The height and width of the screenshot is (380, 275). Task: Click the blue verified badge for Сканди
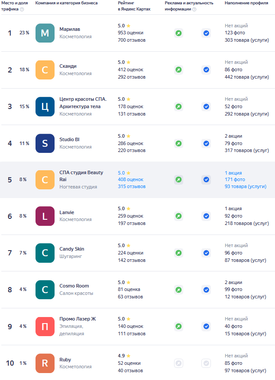(206, 70)
